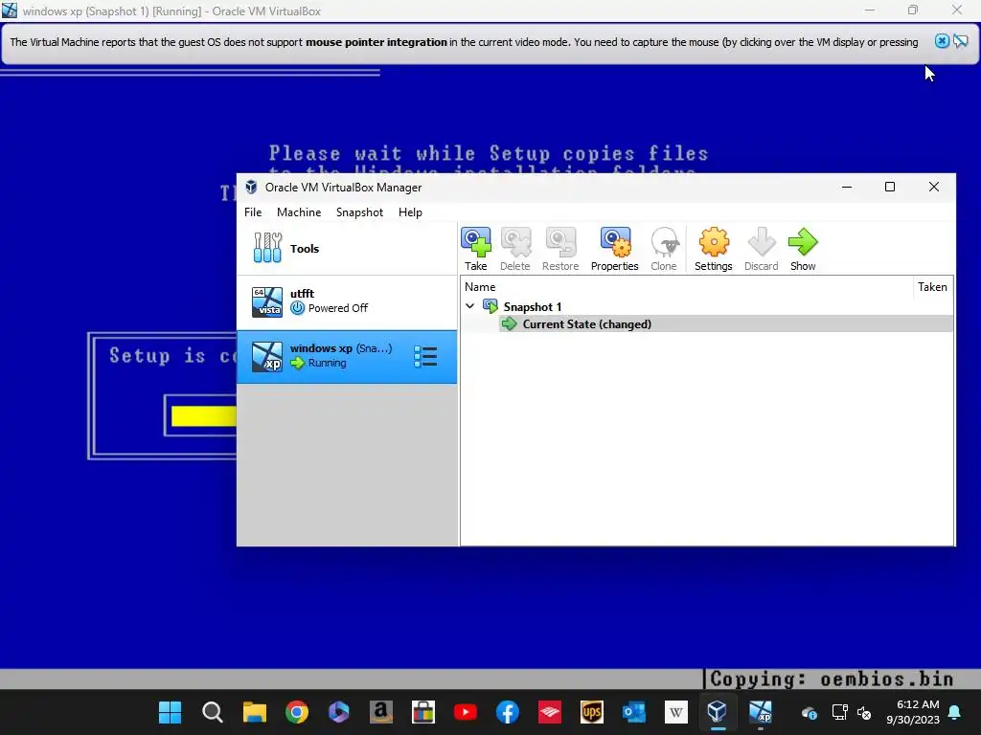Collapse the Snapshot 1 tree node
The width and height of the screenshot is (981, 735).
(x=469, y=306)
